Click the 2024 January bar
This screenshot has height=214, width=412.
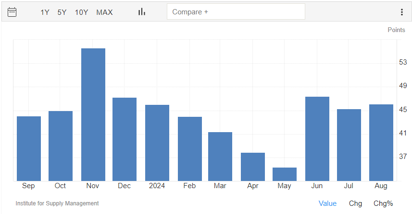(x=157, y=143)
